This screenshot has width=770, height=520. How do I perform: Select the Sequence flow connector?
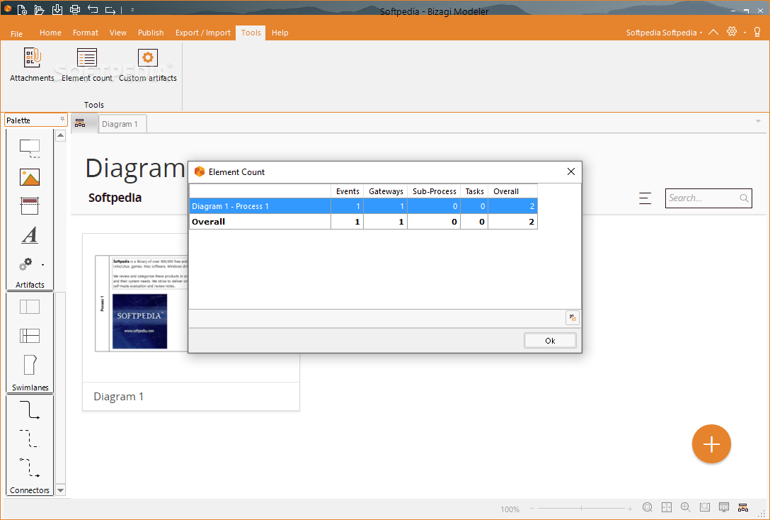(30, 410)
